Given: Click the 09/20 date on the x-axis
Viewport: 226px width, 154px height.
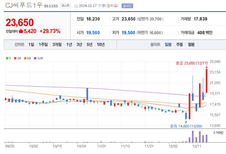Looking at the screenshot, I should coord(10,146).
